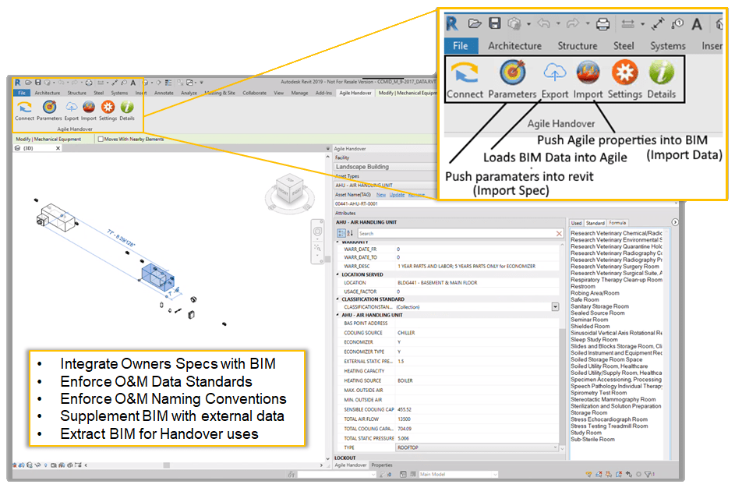Screen dimensions: 735x488
Task: Select 'Safe Room' in the room list
Action: point(585,299)
